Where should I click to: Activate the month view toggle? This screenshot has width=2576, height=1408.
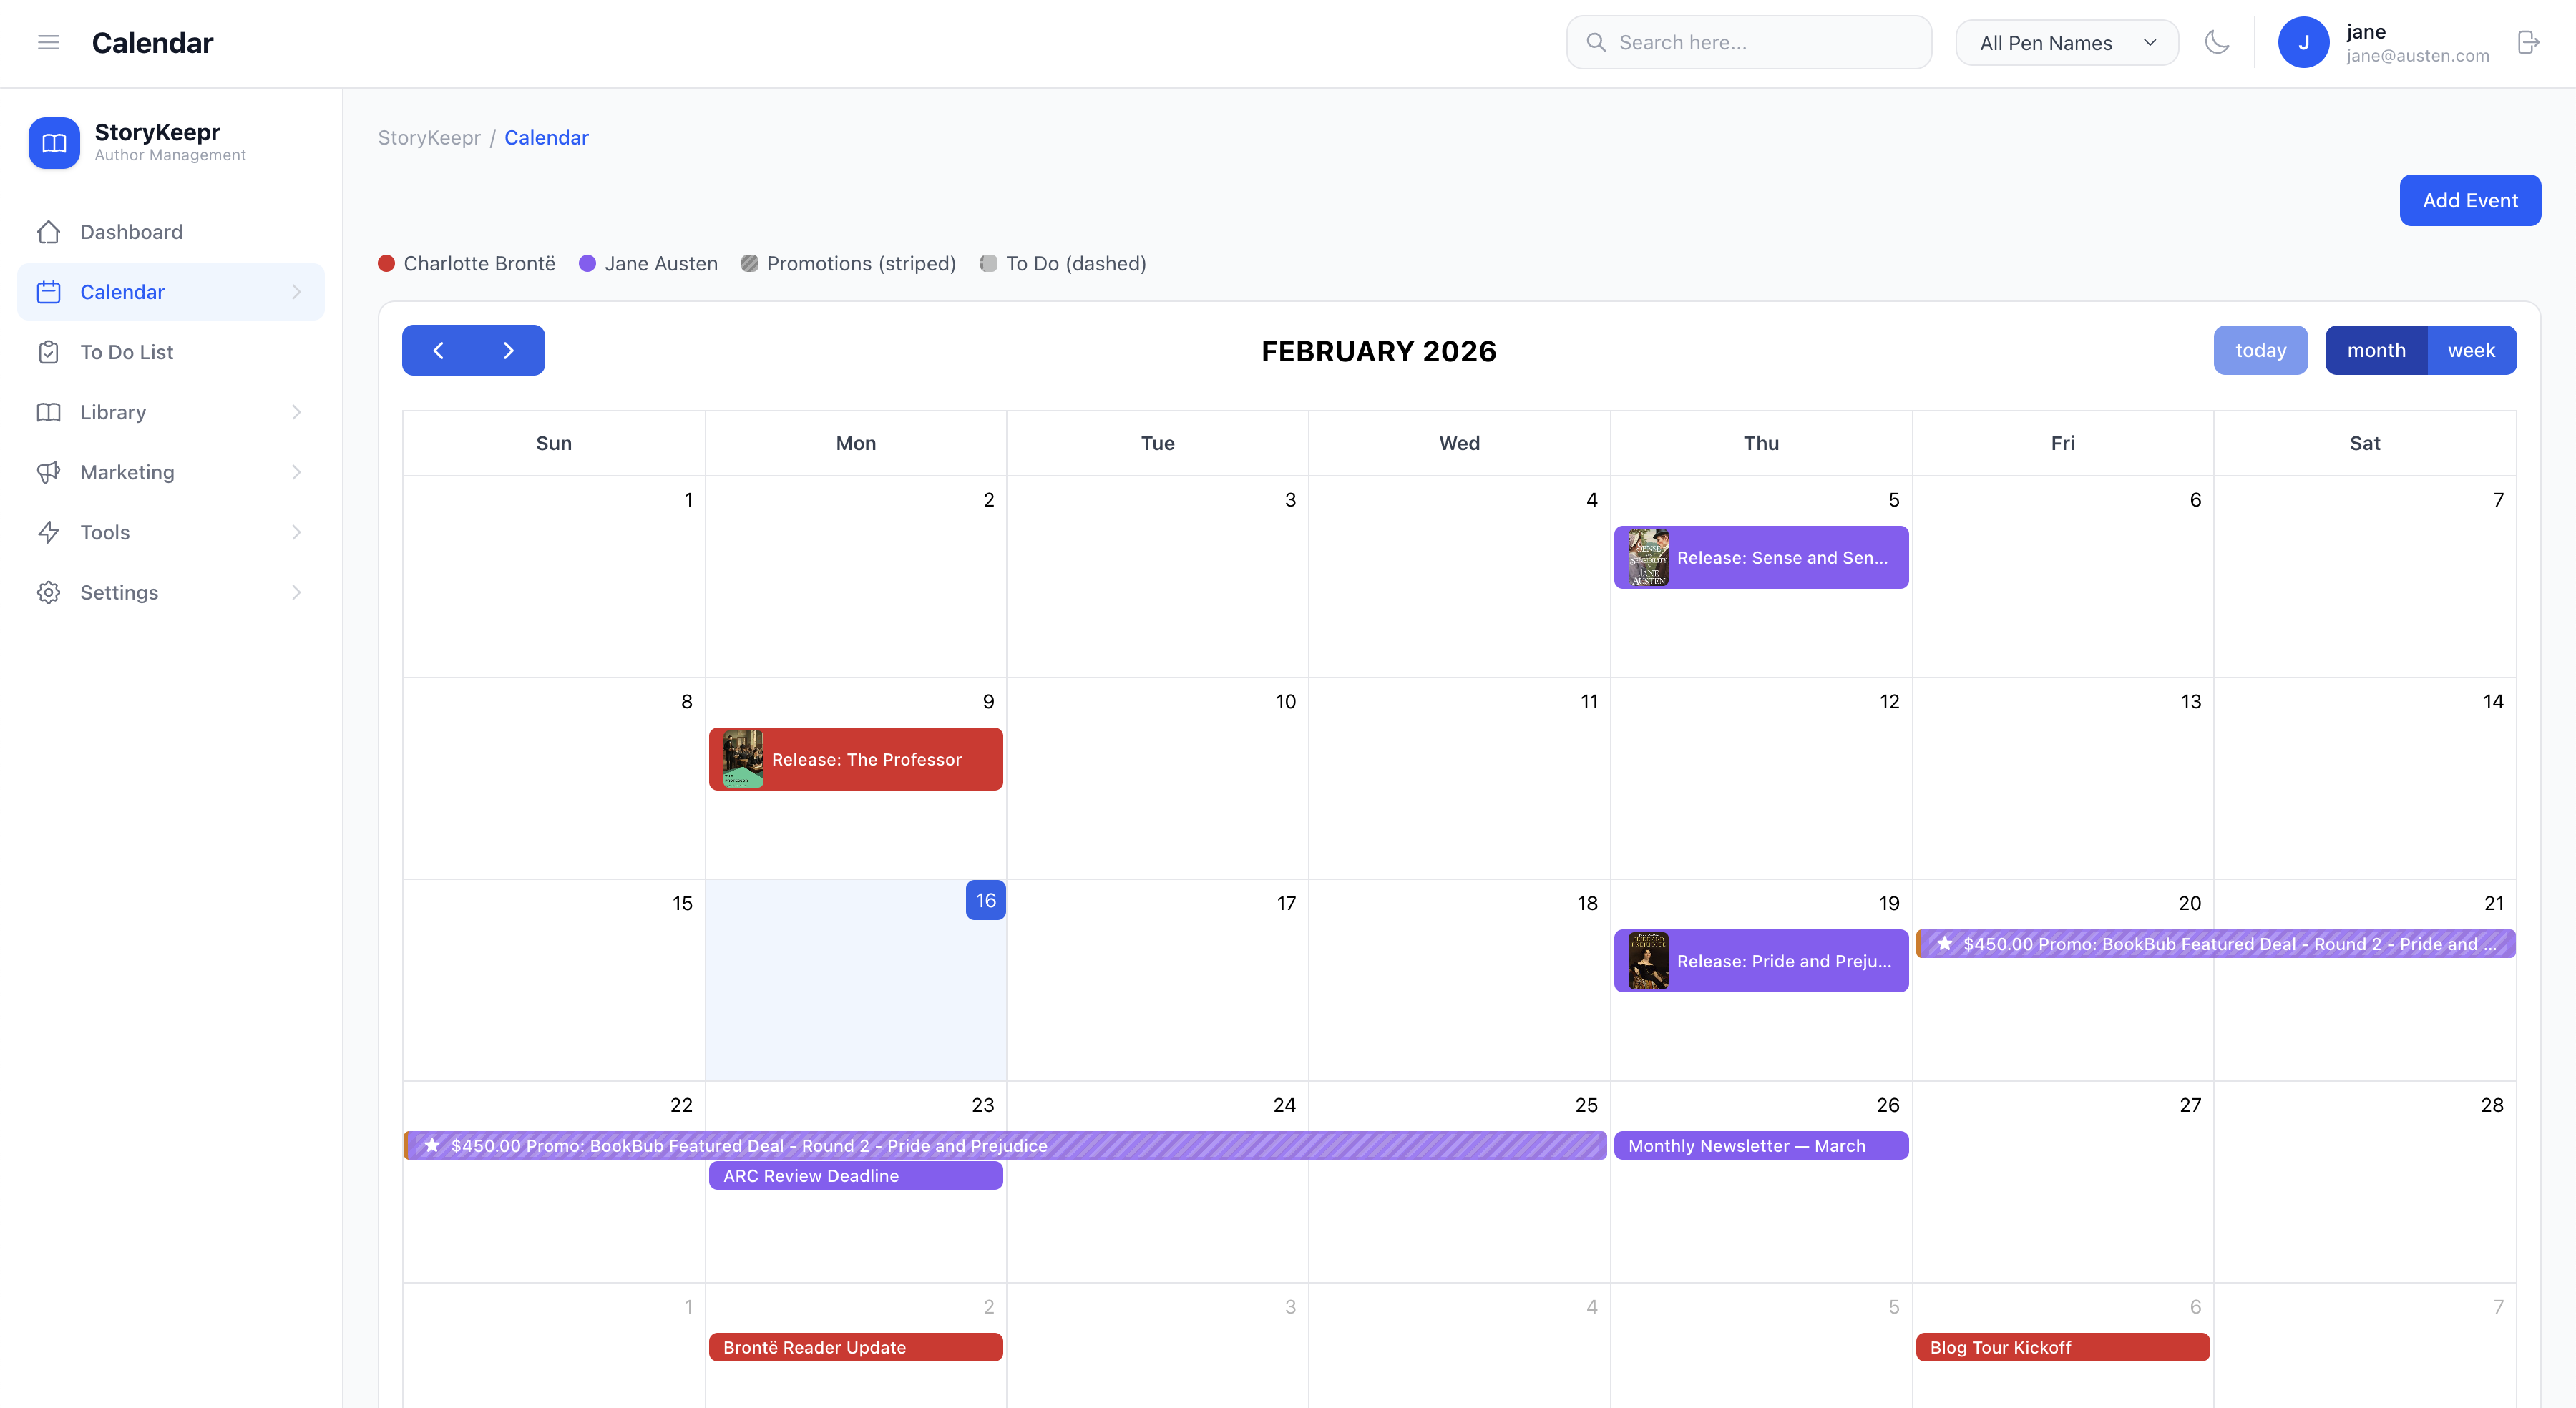coord(2376,349)
